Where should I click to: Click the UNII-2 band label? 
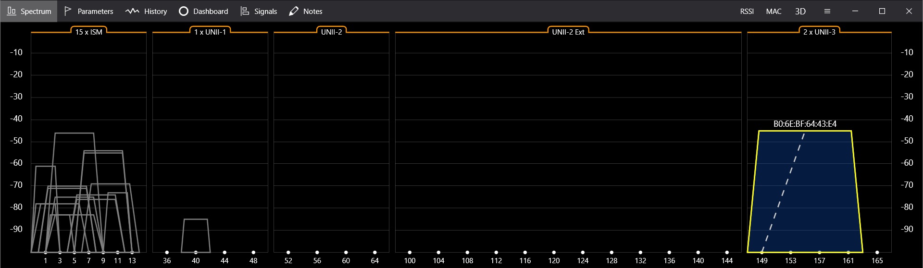(x=331, y=32)
